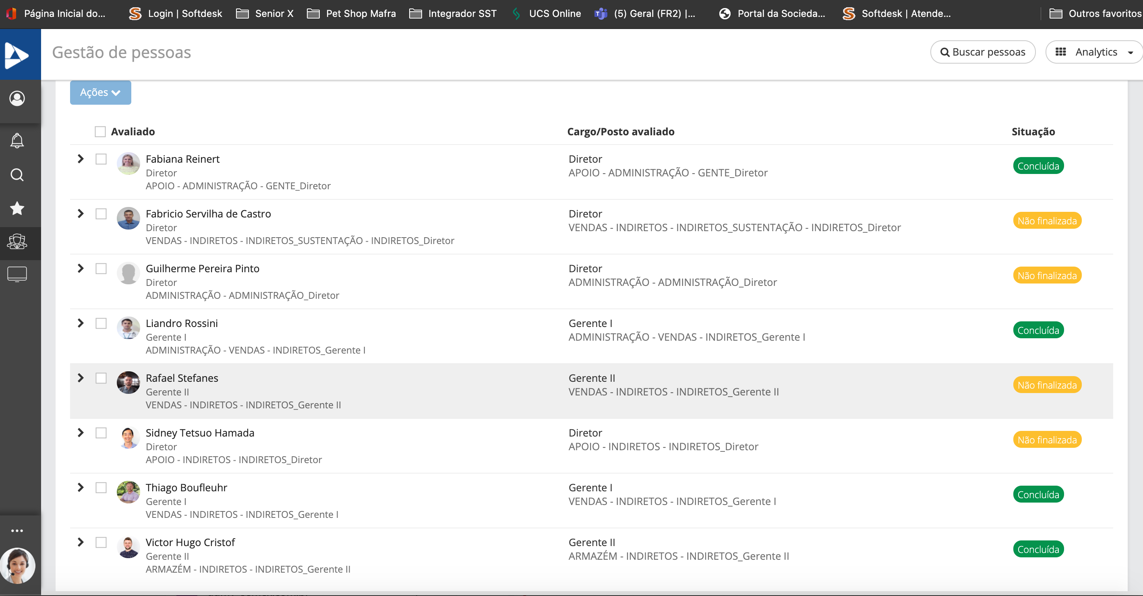The height and width of the screenshot is (596, 1143).
Task: Open the Ações dropdown
Action: 100,92
